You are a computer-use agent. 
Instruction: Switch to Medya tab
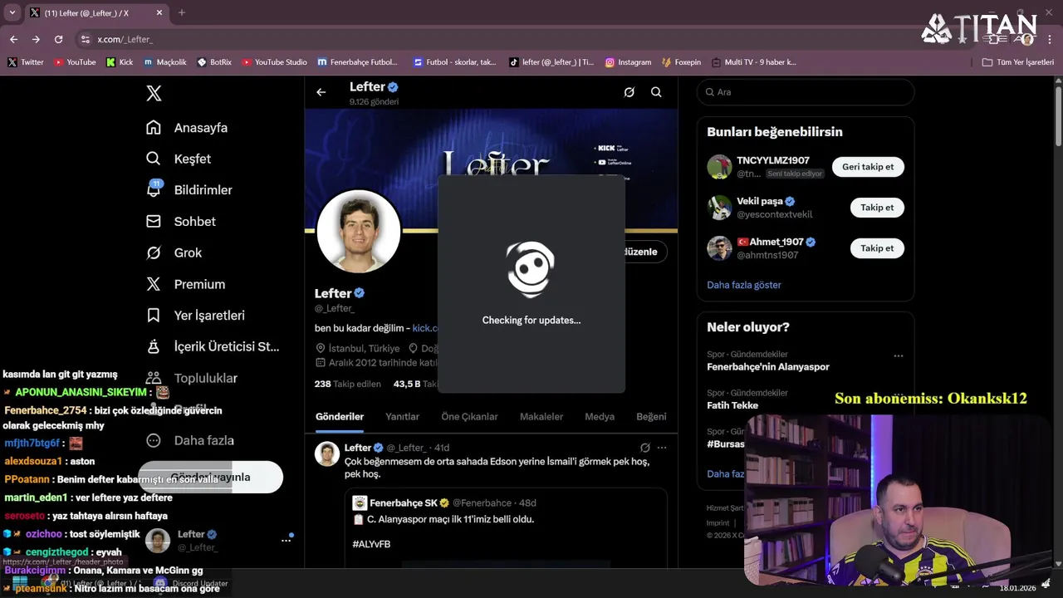(x=600, y=417)
